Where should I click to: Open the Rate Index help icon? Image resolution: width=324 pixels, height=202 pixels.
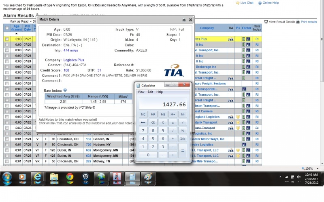[x=65, y=90]
